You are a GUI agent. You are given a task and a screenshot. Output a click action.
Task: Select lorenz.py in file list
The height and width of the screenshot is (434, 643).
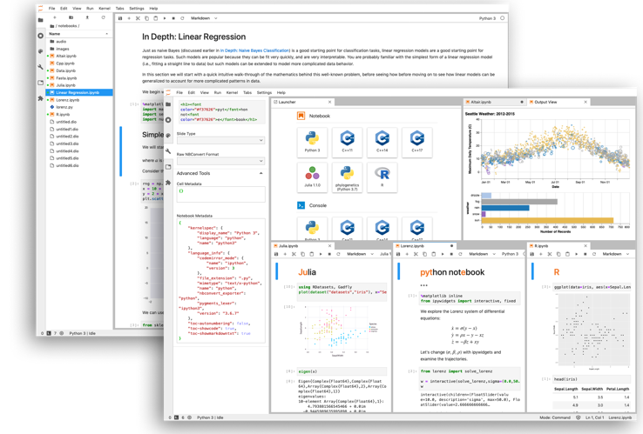(78, 107)
